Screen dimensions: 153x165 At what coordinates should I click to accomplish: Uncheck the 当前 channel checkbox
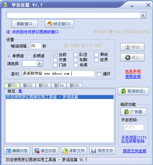pos(55,55)
